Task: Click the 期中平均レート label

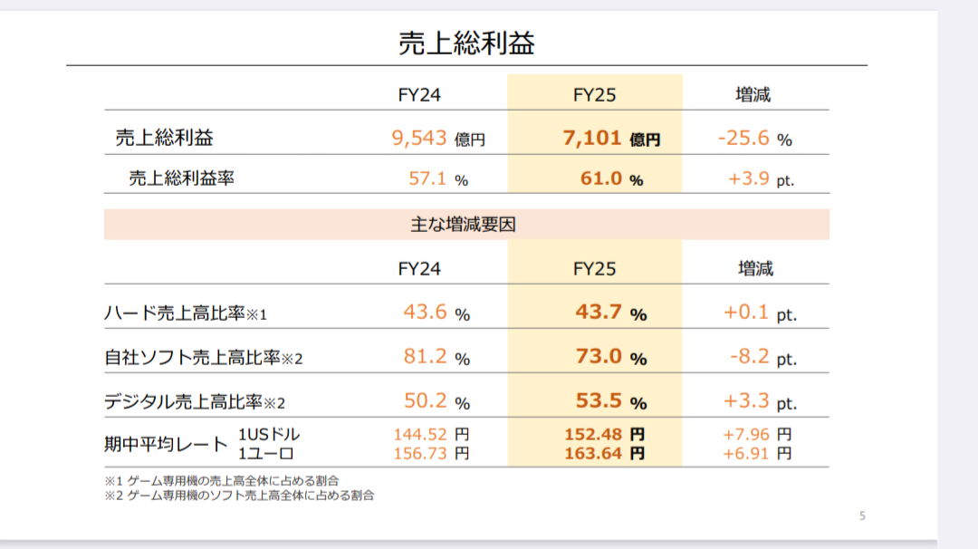Action: point(166,444)
